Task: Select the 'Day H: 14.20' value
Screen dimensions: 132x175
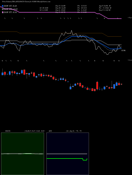Action: [60, 8]
